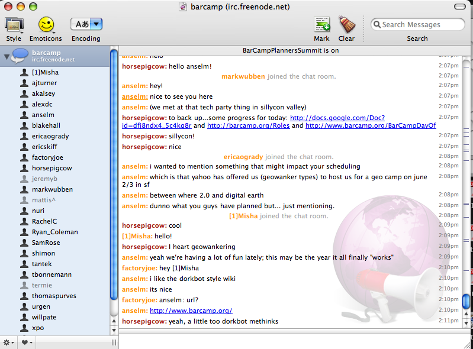Screen dimensions: 473x349
Task: Open the barcamp.org/Roles link
Action: [248, 125]
